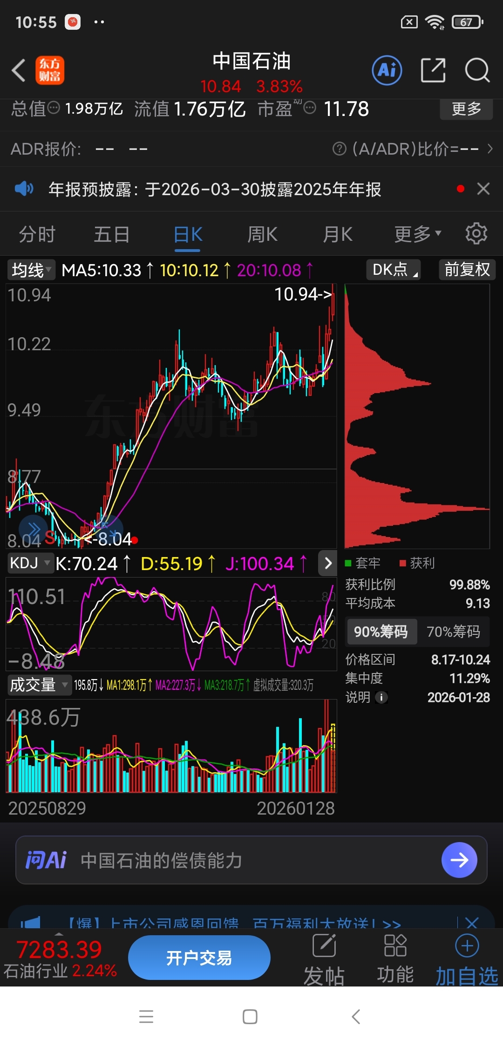The image size is (503, 1047).
Task: Tap the KDJ next-indicator arrow button
Action: click(328, 563)
